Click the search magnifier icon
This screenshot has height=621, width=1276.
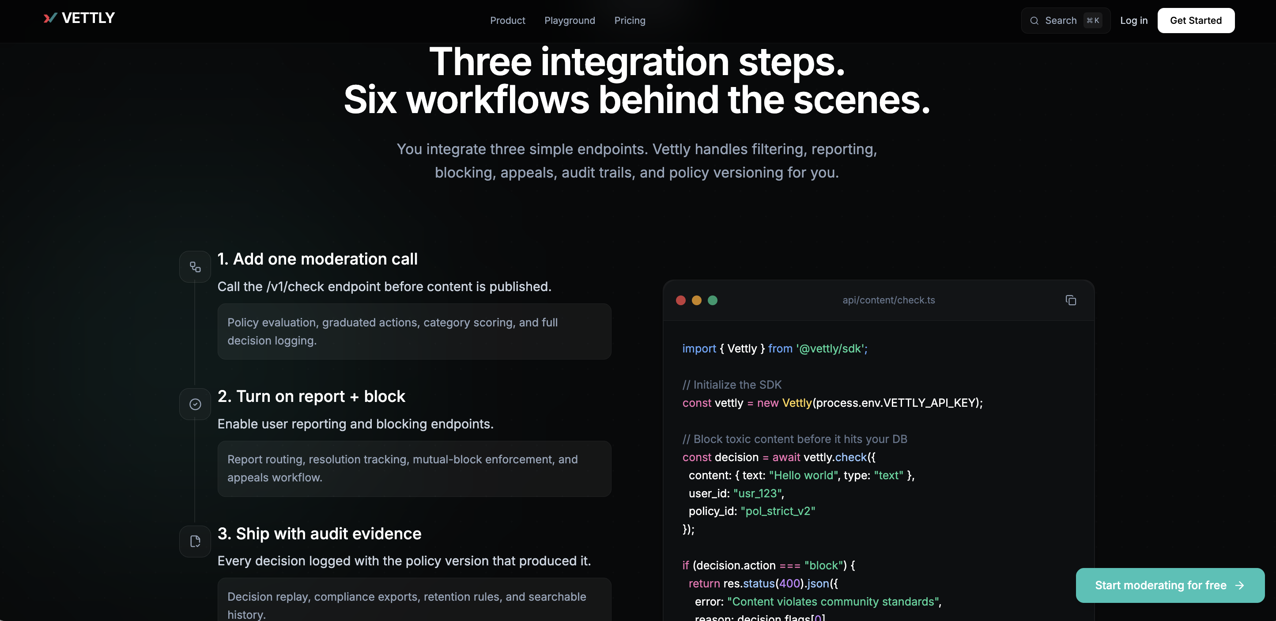point(1034,21)
